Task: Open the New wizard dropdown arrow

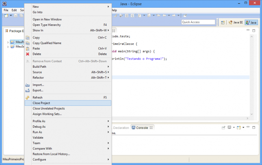Action: pyautogui.click(x=11, y=15)
